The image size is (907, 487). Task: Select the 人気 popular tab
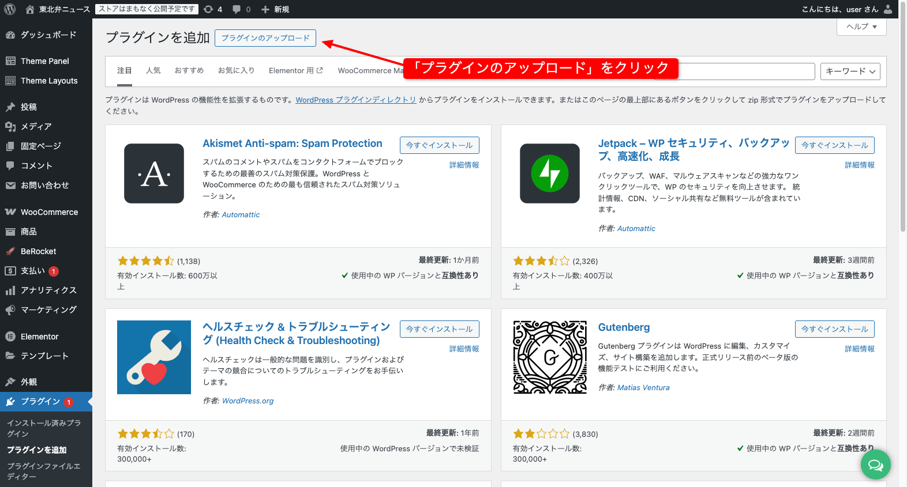tap(153, 71)
